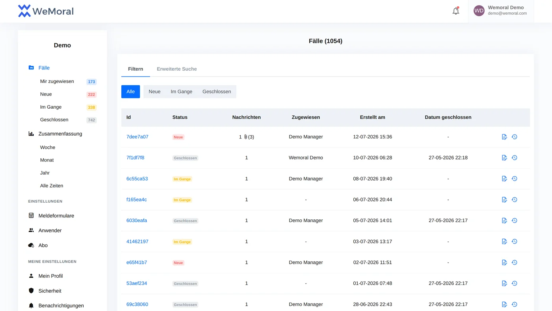
Task: Click the WD user avatar
Action: [x=479, y=11]
